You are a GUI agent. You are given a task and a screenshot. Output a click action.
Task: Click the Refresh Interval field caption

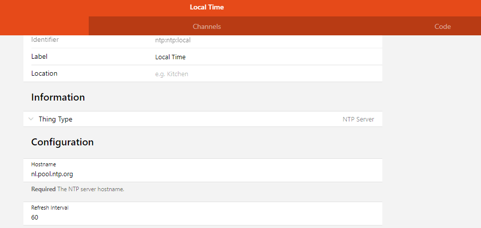pyautogui.click(x=50, y=208)
